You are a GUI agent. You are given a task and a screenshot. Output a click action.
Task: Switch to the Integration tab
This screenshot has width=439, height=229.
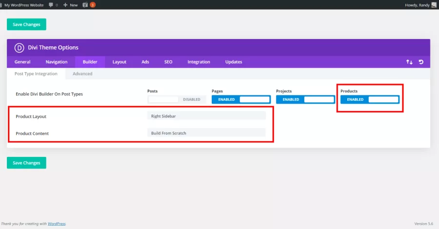tap(199, 62)
